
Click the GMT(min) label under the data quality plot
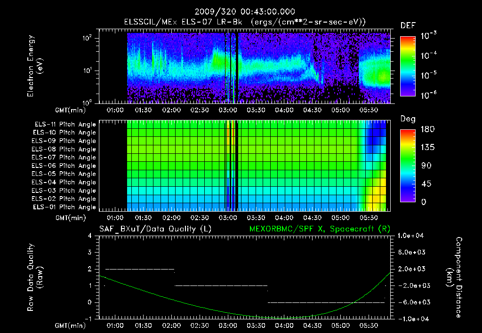[71, 325]
